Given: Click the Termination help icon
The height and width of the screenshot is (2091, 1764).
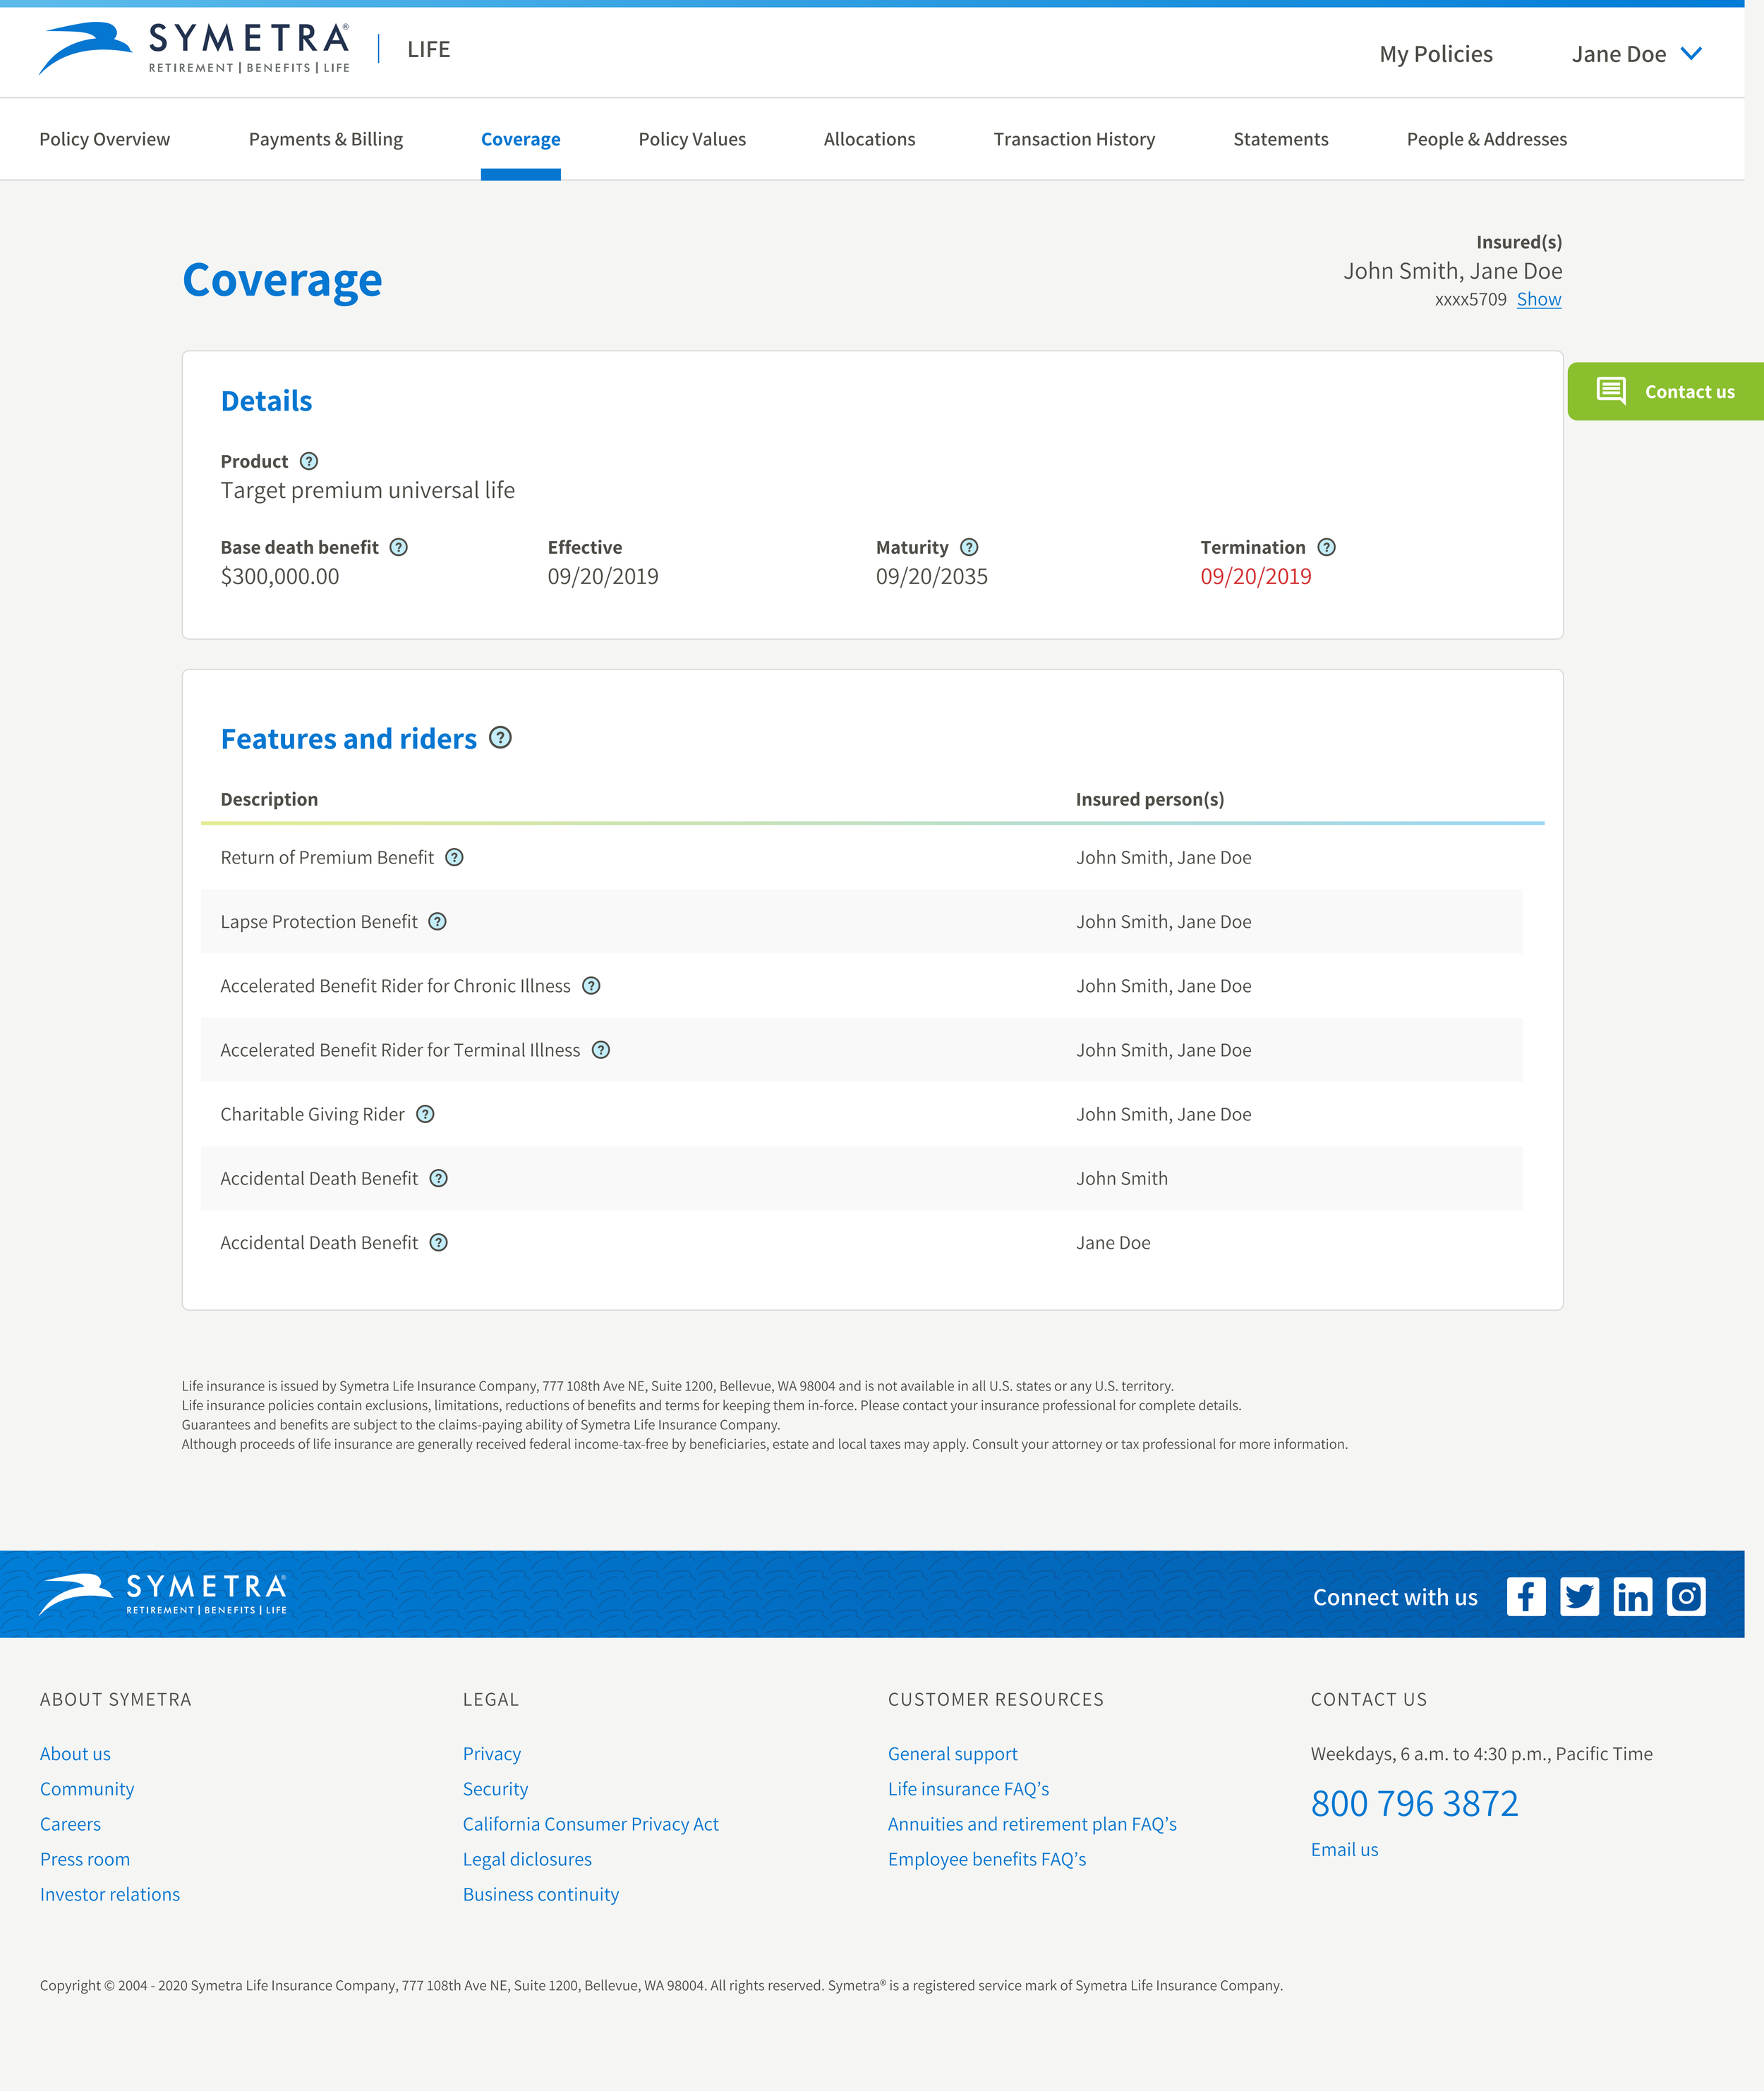Looking at the screenshot, I should coord(1327,547).
